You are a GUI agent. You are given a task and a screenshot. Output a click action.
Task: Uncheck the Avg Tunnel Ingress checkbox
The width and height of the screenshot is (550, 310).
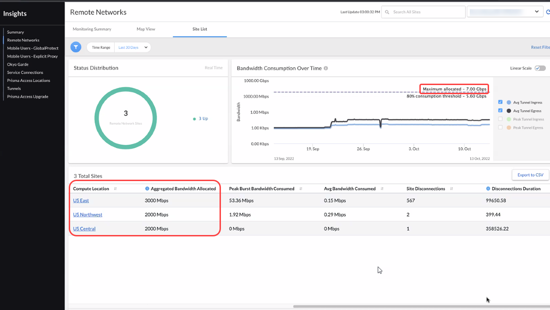pos(500,102)
